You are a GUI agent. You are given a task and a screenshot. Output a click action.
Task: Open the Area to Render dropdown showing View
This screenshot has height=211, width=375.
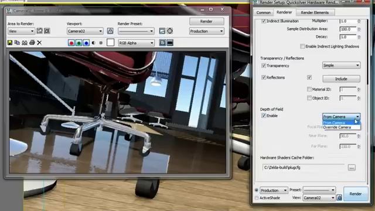(x=21, y=31)
